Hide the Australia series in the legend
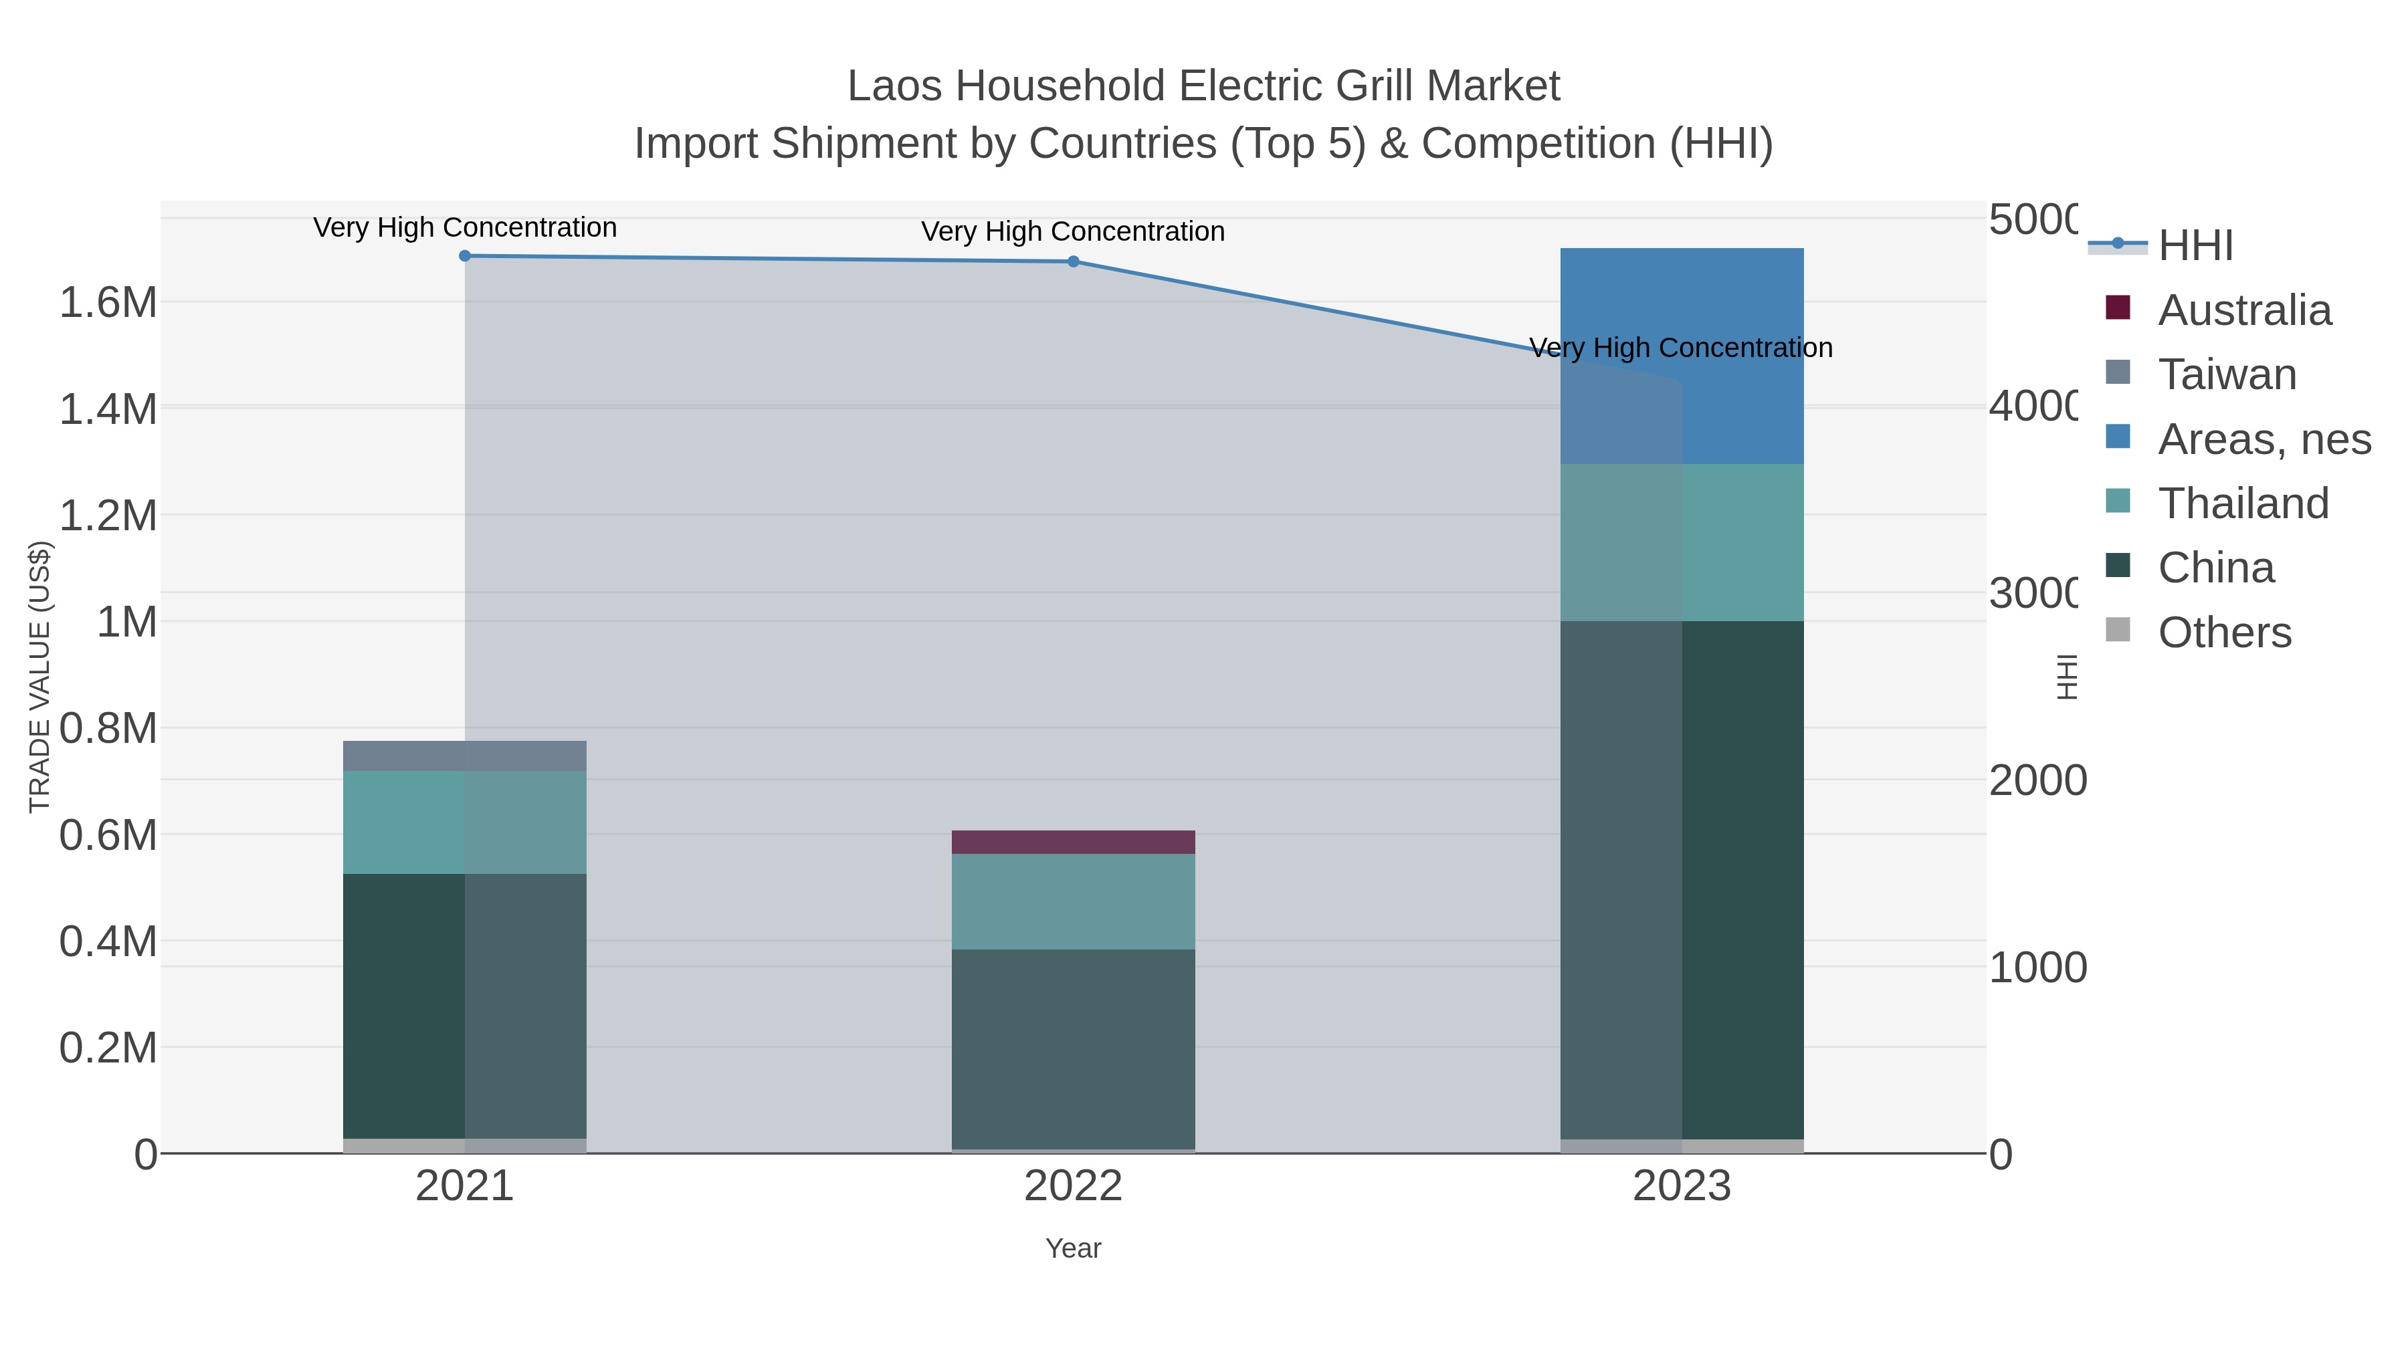 (2218, 310)
